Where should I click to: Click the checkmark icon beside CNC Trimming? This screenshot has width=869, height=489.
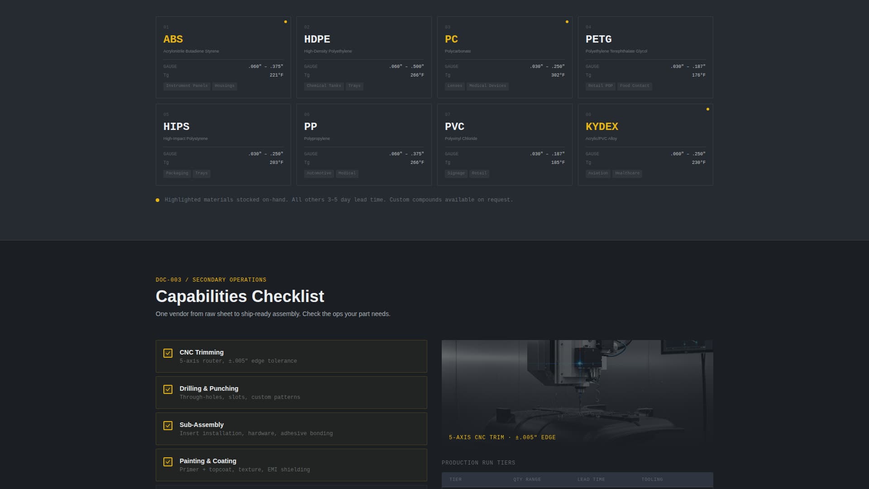coord(168,353)
